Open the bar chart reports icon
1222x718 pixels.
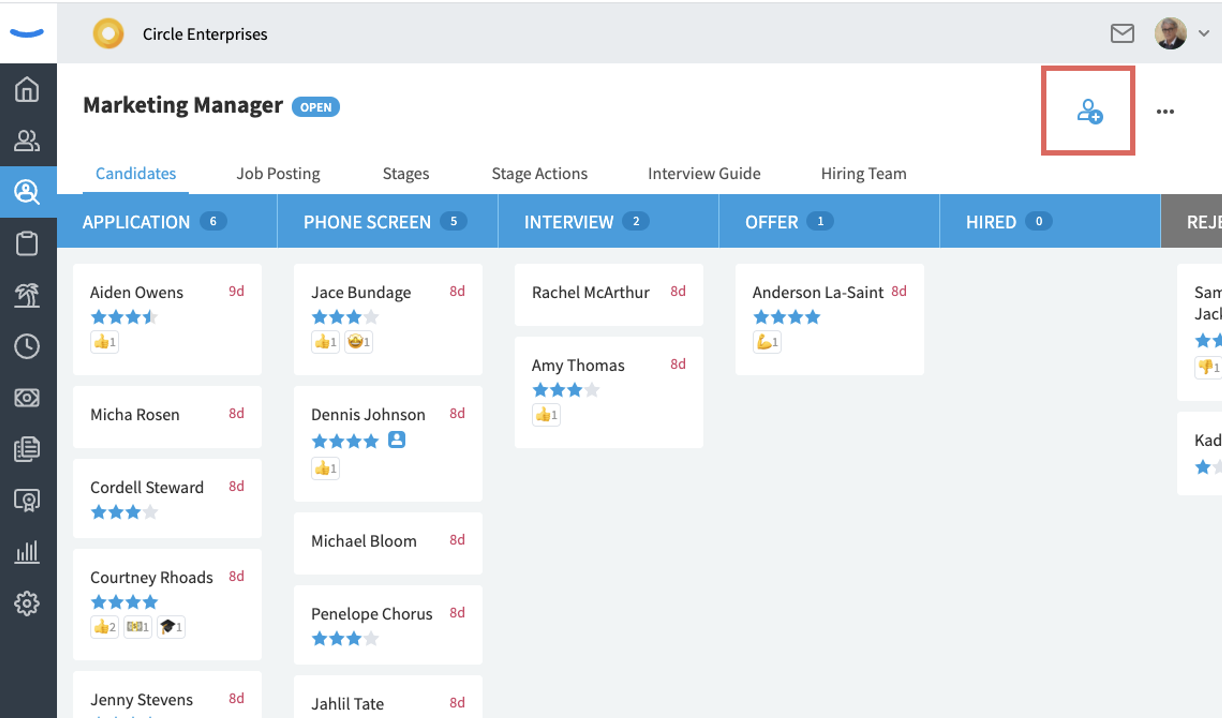tap(27, 552)
